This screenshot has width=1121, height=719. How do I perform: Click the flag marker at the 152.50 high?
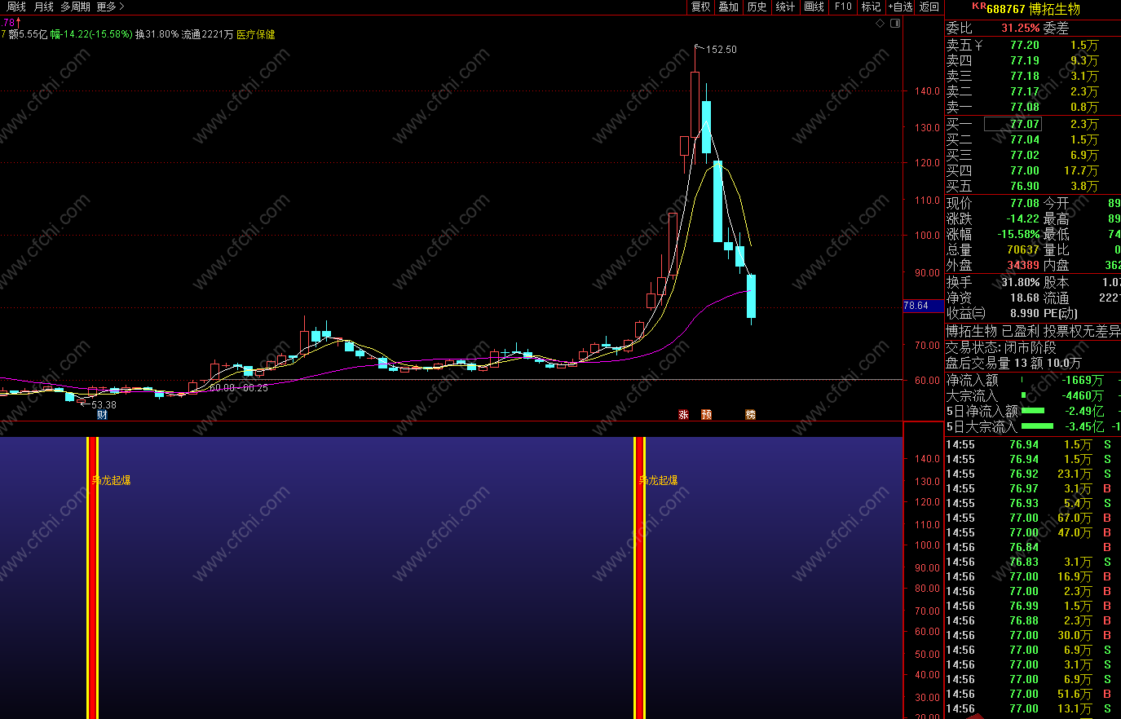(698, 47)
